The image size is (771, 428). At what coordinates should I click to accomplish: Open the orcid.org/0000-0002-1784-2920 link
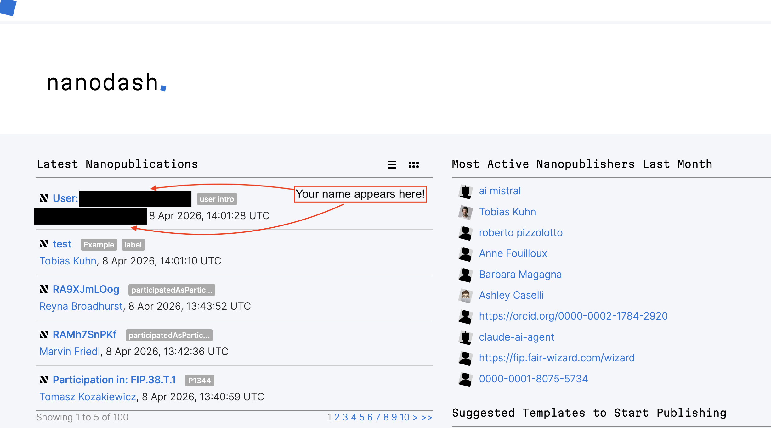pos(573,316)
